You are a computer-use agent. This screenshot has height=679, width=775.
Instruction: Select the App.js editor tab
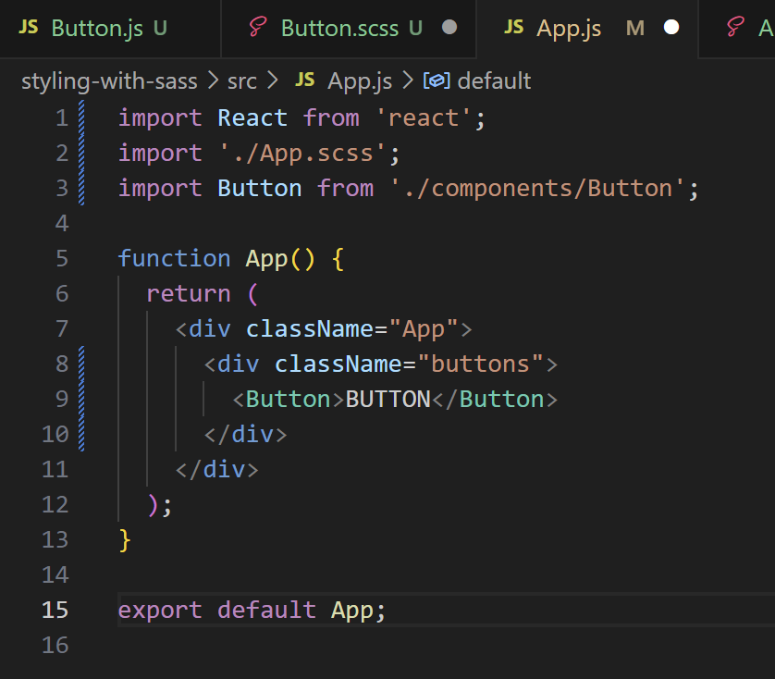pyautogui.click(x=587, y=28)
